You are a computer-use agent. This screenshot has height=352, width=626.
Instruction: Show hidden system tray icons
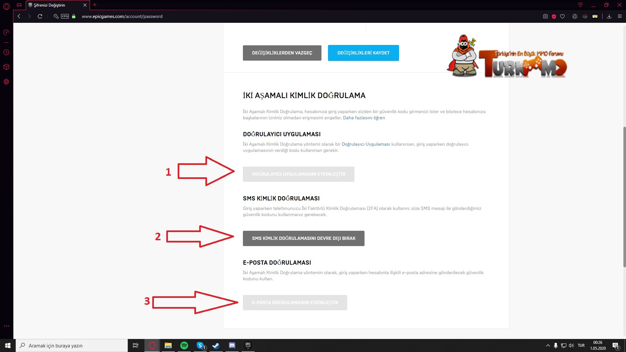click(x=548, y=345)
